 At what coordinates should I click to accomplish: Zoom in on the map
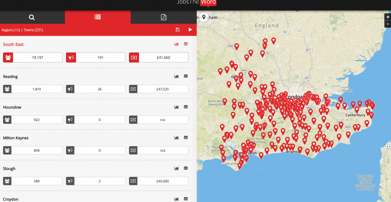tap(388, 17)
